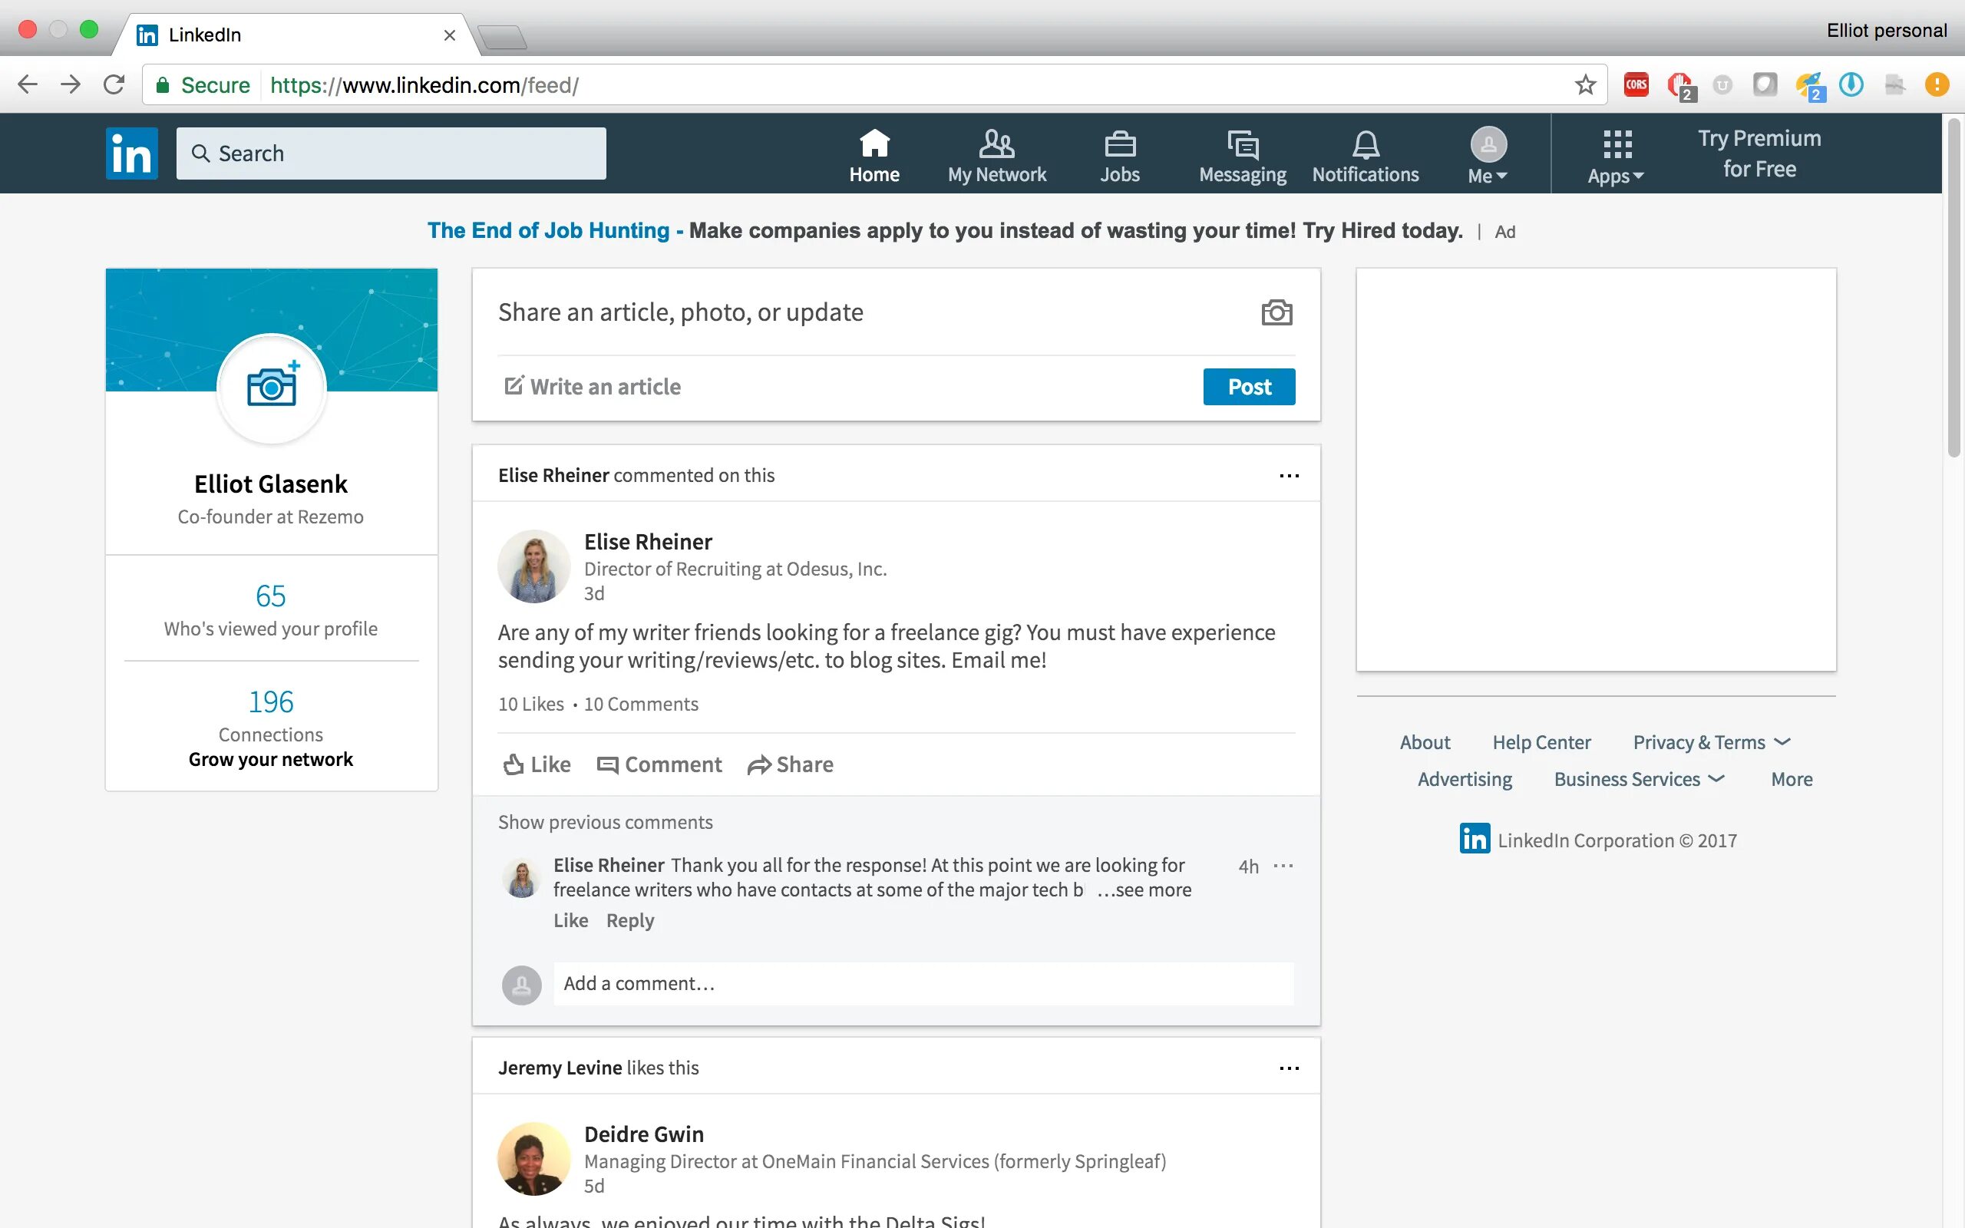Click the CORS extension icon
This screenshot has width=1965, height=1228.
pyautogui.click(x=1636, y=84)
